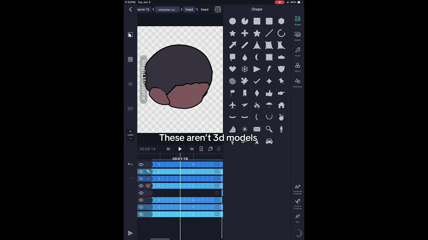Select the pie wedge shape
The height and width of the screenshot is (240, 428).
pyautogui.click(x=245, y=21)
